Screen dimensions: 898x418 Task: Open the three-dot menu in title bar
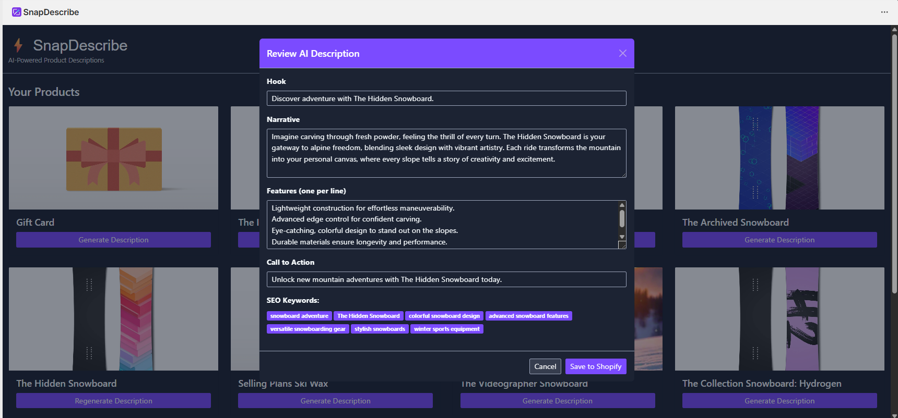pyautogui.click(x=884, y=12)
